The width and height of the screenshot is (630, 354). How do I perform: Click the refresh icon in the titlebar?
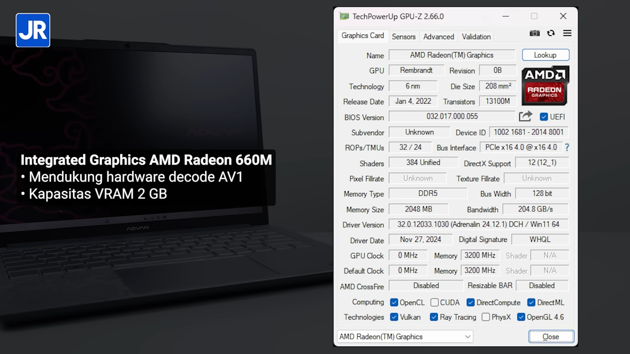pyautogui.click(x=551, y=33)
